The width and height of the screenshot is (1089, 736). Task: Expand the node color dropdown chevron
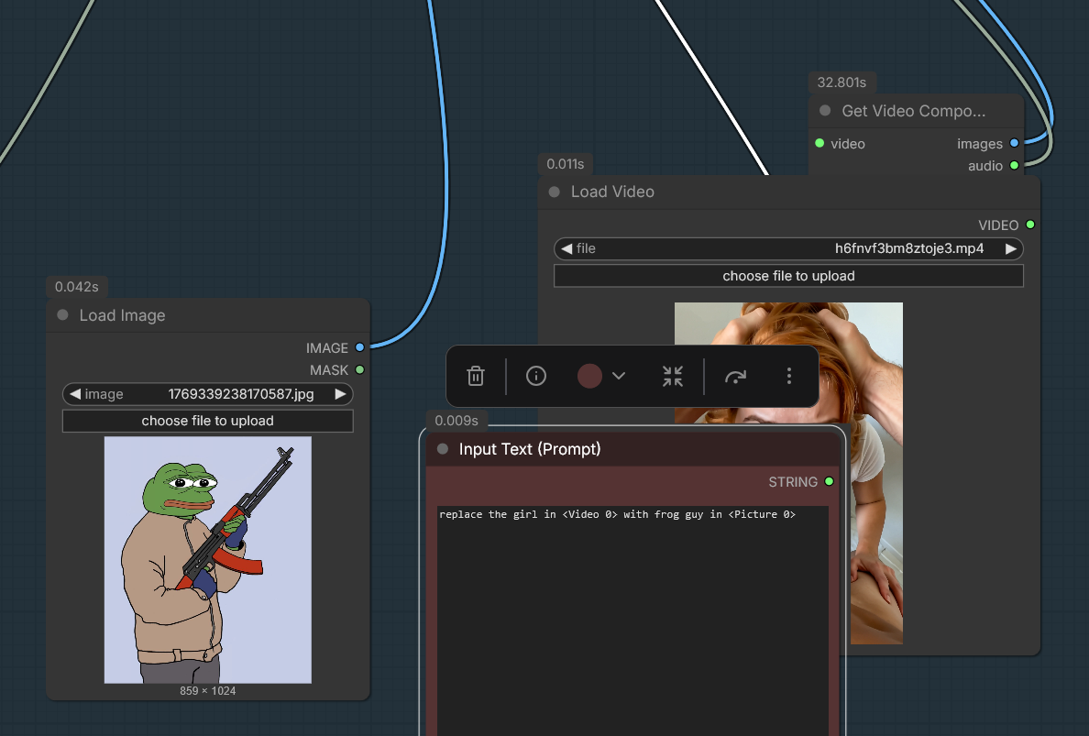pyautogui.click(x=619, y=377)
